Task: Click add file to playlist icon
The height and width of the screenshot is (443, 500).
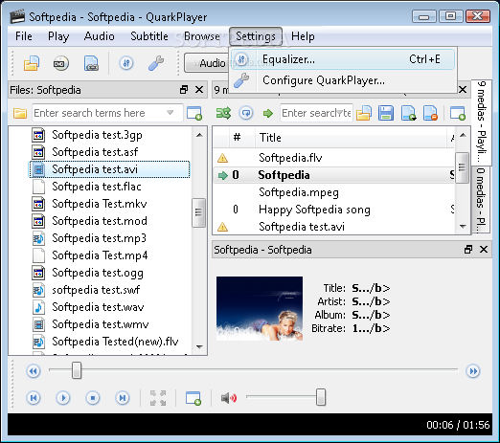Action: point(409,113)
